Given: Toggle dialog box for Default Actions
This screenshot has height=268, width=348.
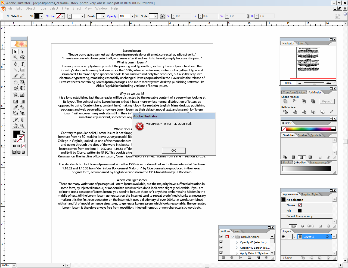Looking at the screenshot, I should click(227, 237).
